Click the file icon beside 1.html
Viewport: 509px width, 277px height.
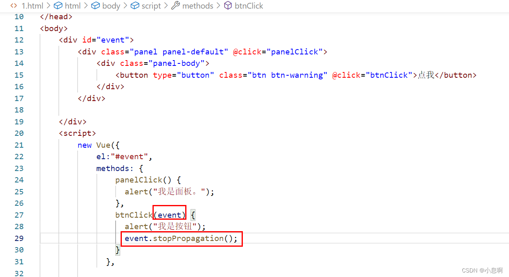(x=14, y=6)
